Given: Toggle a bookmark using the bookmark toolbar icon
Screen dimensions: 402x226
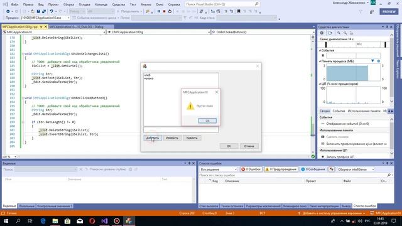Looking at the screenshot, I should coord(239,11).
